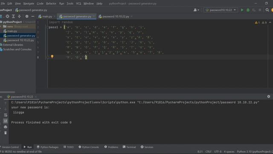This screenshot has height=154, width=273.
Task: Select pythonProject root in tree
Action: point(12,22)
